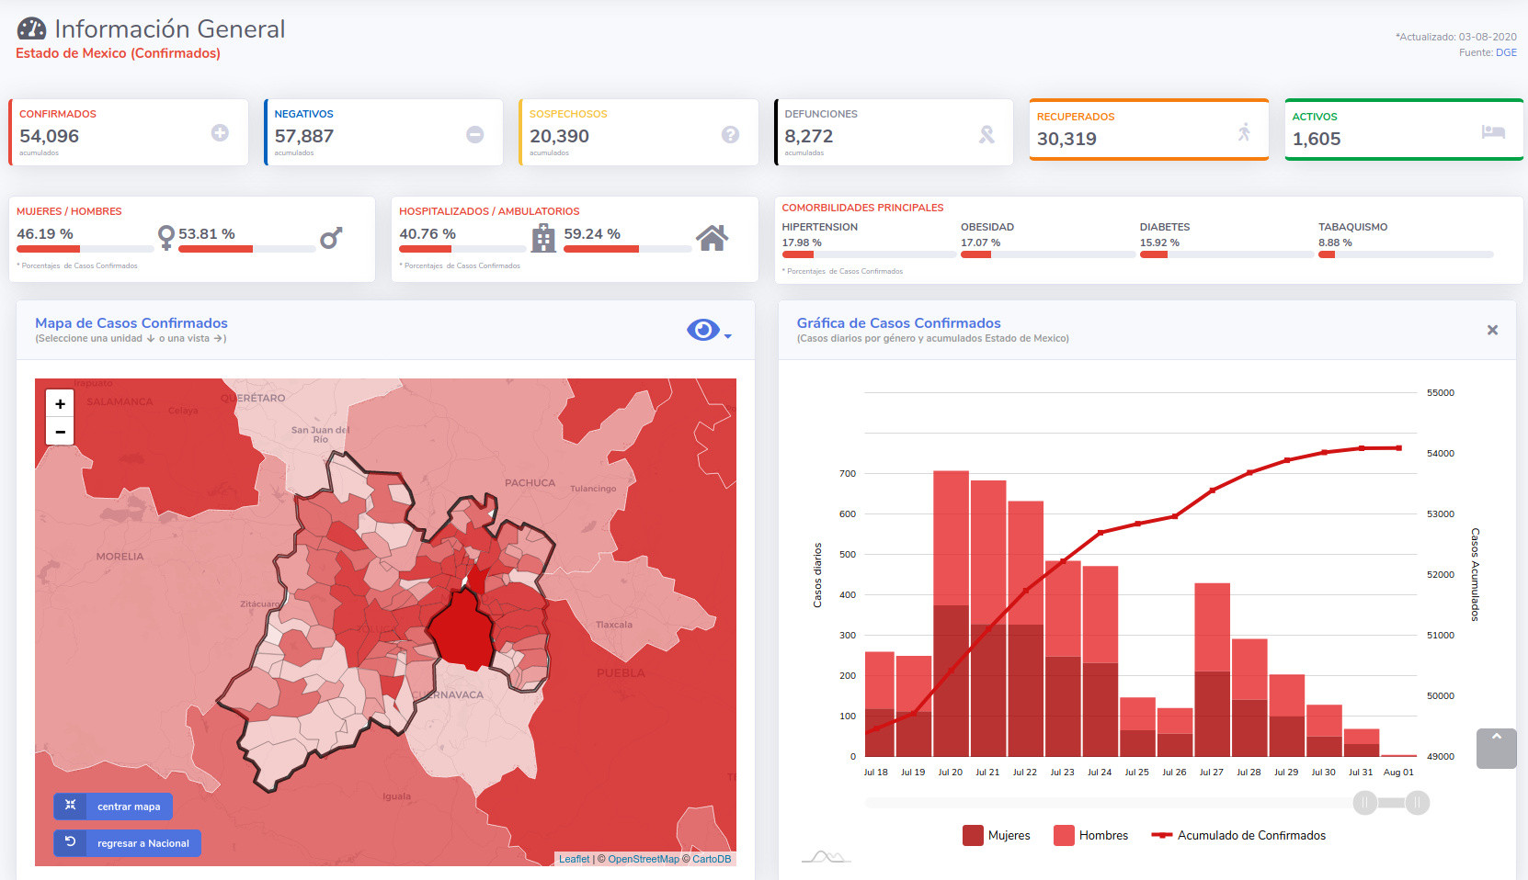Close the Gráfica de Casos Confirmados panel
The height and width of the screenshot is (880, 1528).
(x=1492, y=330)
